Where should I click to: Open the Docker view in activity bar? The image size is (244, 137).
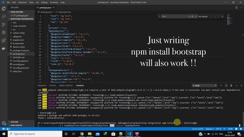point(3,48)
